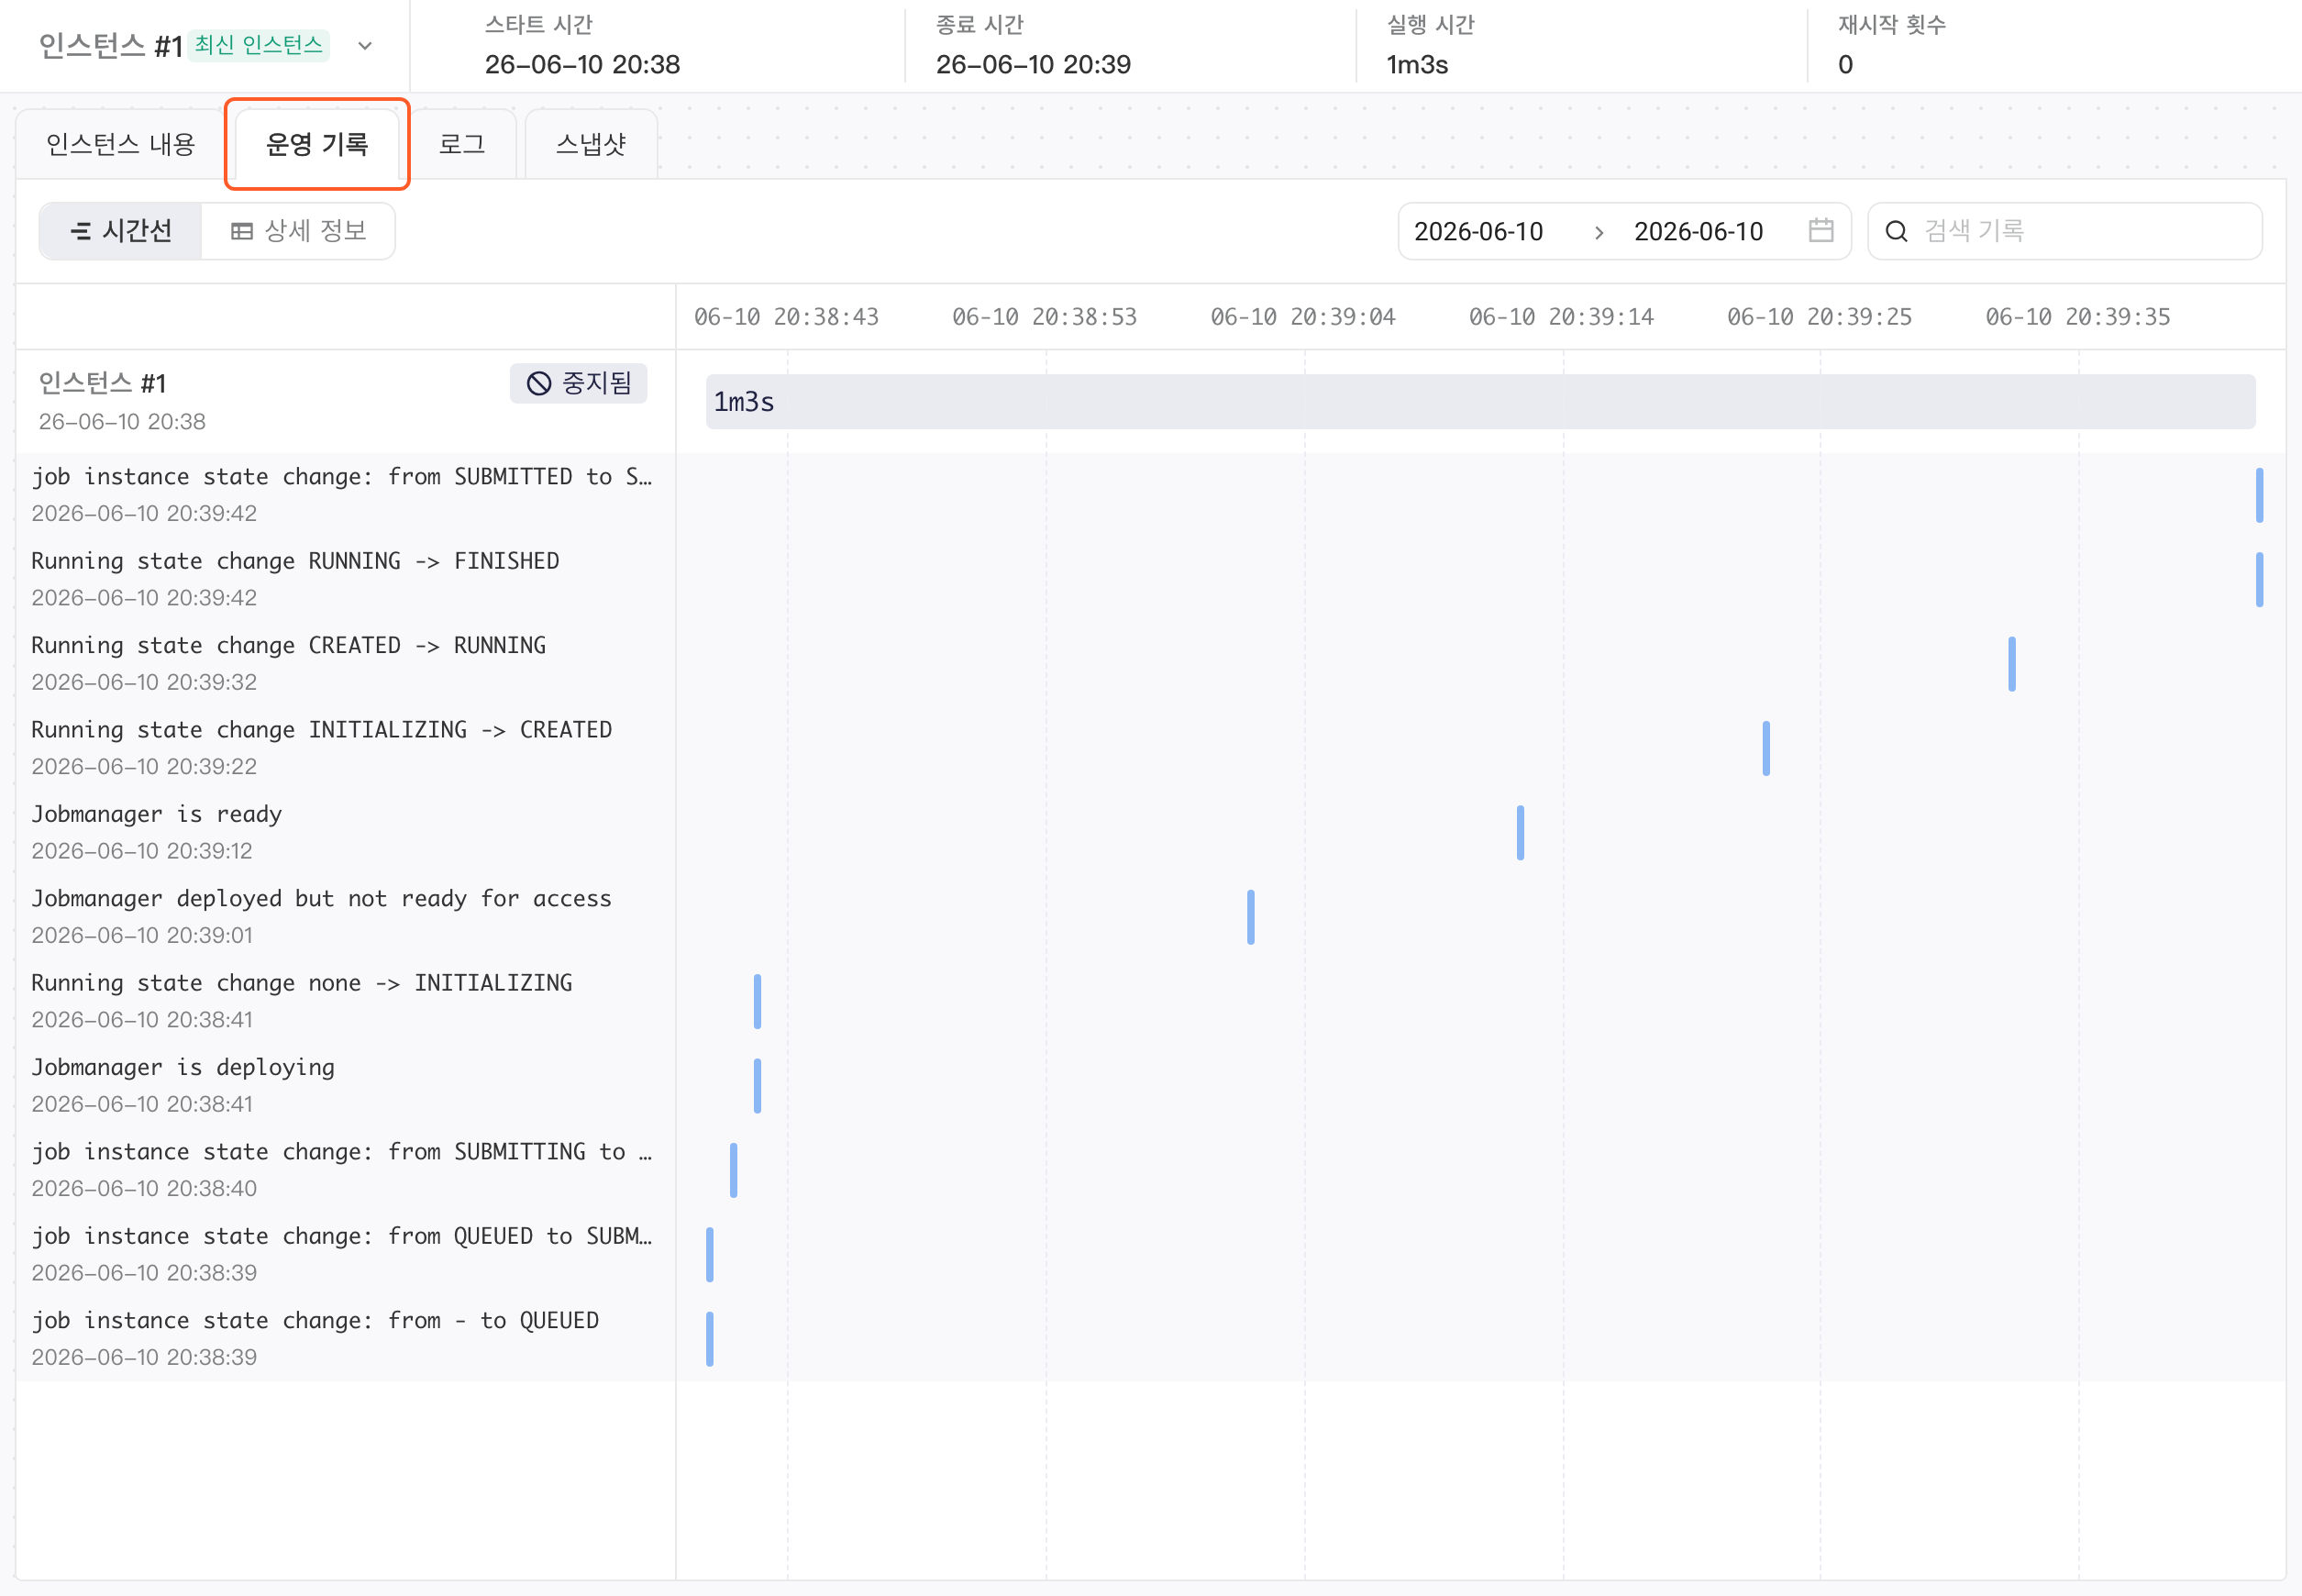The height and width of the screenshot is (1596, 2302).
Task: Click marker for QUEUED to SUBM… event
Action: (x=709, y=1254)
